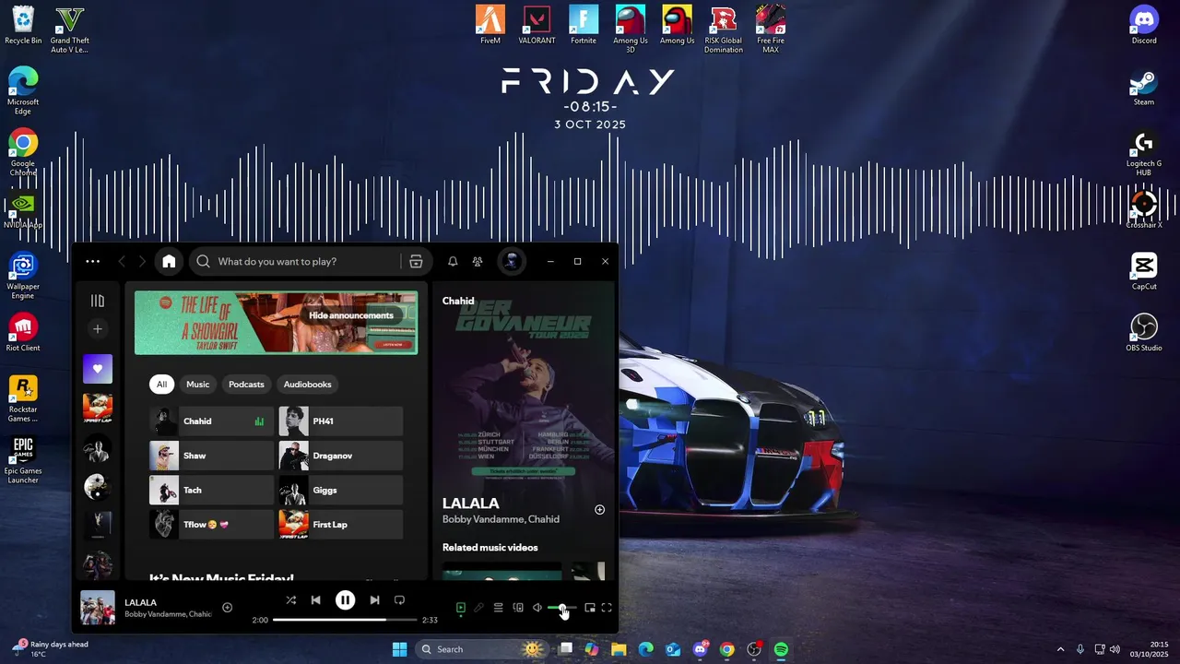Pause the current song
This screenshot has height=664, width=1180.
click(x=345, y=600)
